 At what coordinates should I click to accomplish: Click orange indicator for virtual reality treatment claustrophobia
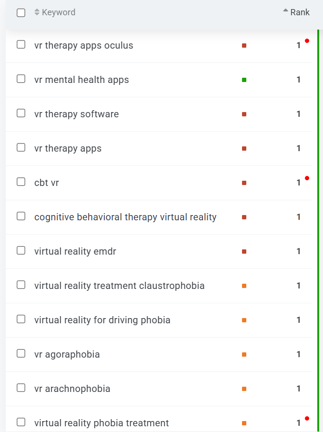coord(244,286)
